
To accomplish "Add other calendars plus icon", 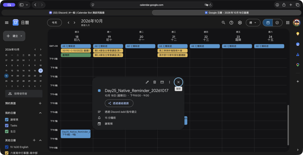I will tap(34, 140).
